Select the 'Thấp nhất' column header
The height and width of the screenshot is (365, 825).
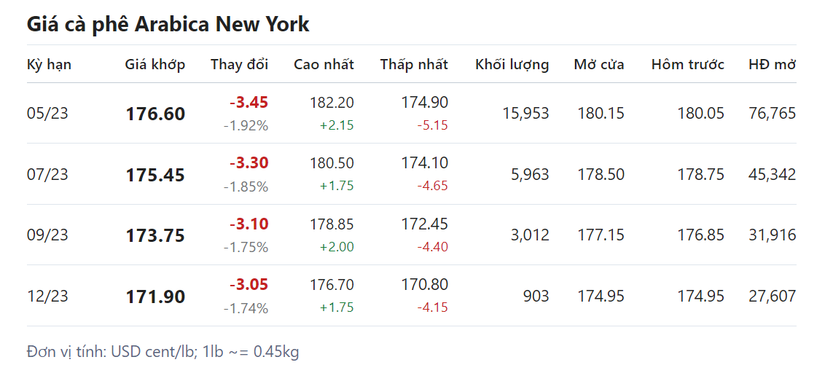coord(414,64)
